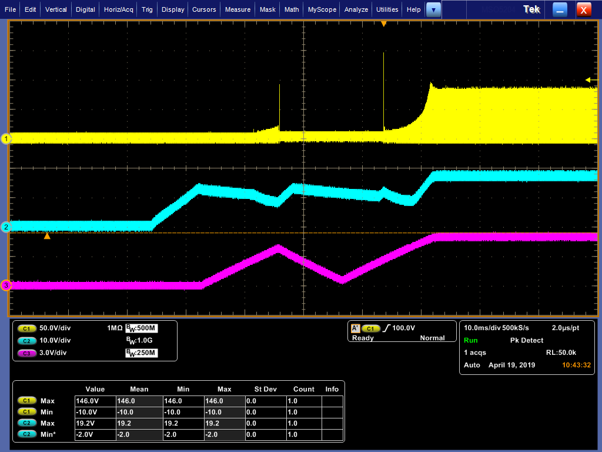Image resolution: width=602 pixels, height=452 pixels.
Task: Click the St Dev column header
Action: [x=265, y=390]
